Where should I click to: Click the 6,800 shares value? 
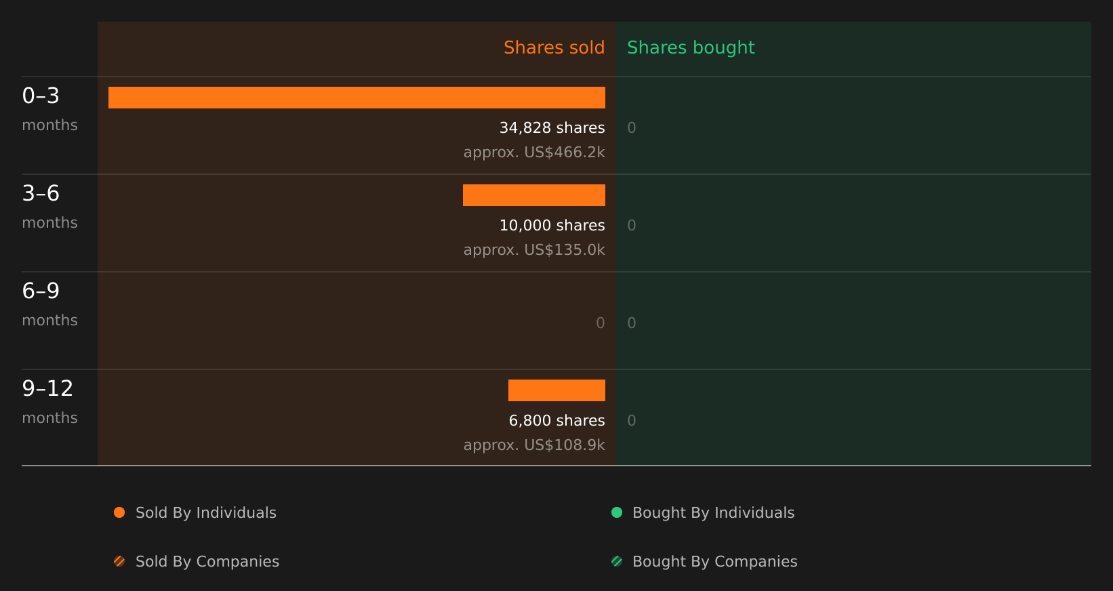coord(556,420)
